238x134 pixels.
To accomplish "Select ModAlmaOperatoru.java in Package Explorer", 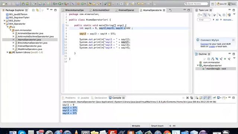I will (x=30, y=49).
